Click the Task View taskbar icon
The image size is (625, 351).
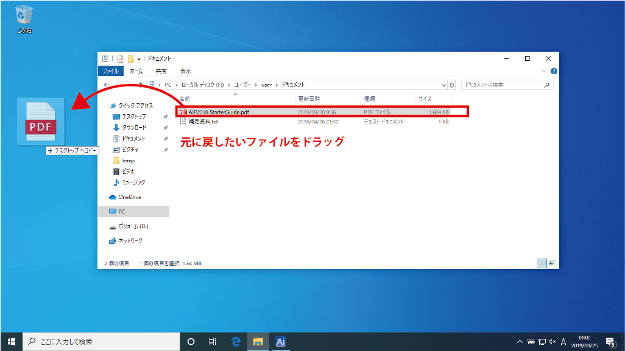pos(213,341)
